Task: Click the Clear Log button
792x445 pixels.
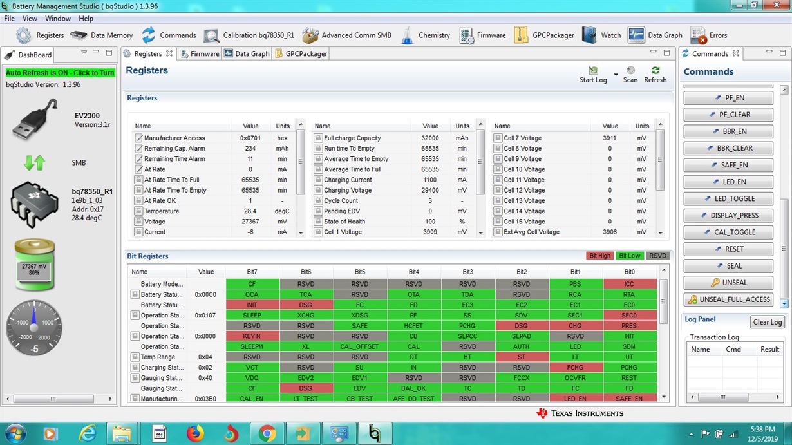Action: pos(768,322)
